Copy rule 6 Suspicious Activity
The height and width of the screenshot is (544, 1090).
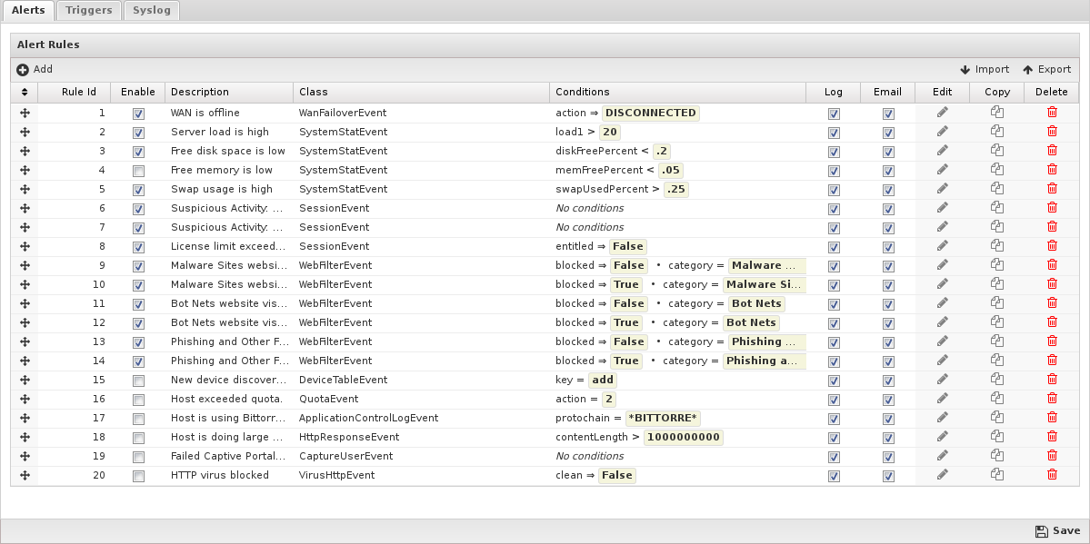[997, 208]
